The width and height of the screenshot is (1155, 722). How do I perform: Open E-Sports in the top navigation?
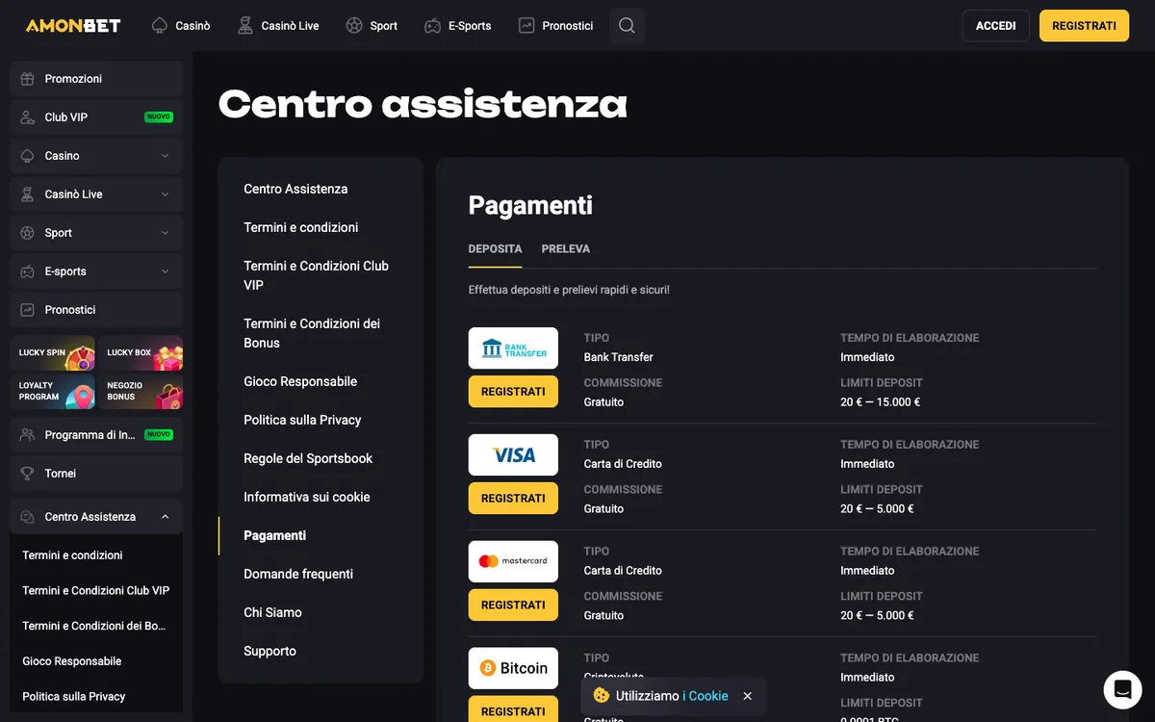(458, 26)
